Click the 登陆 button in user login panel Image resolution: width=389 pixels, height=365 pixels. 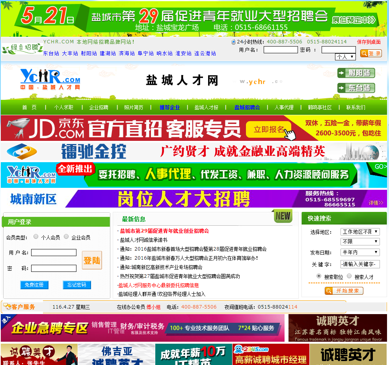pos(92,260)
